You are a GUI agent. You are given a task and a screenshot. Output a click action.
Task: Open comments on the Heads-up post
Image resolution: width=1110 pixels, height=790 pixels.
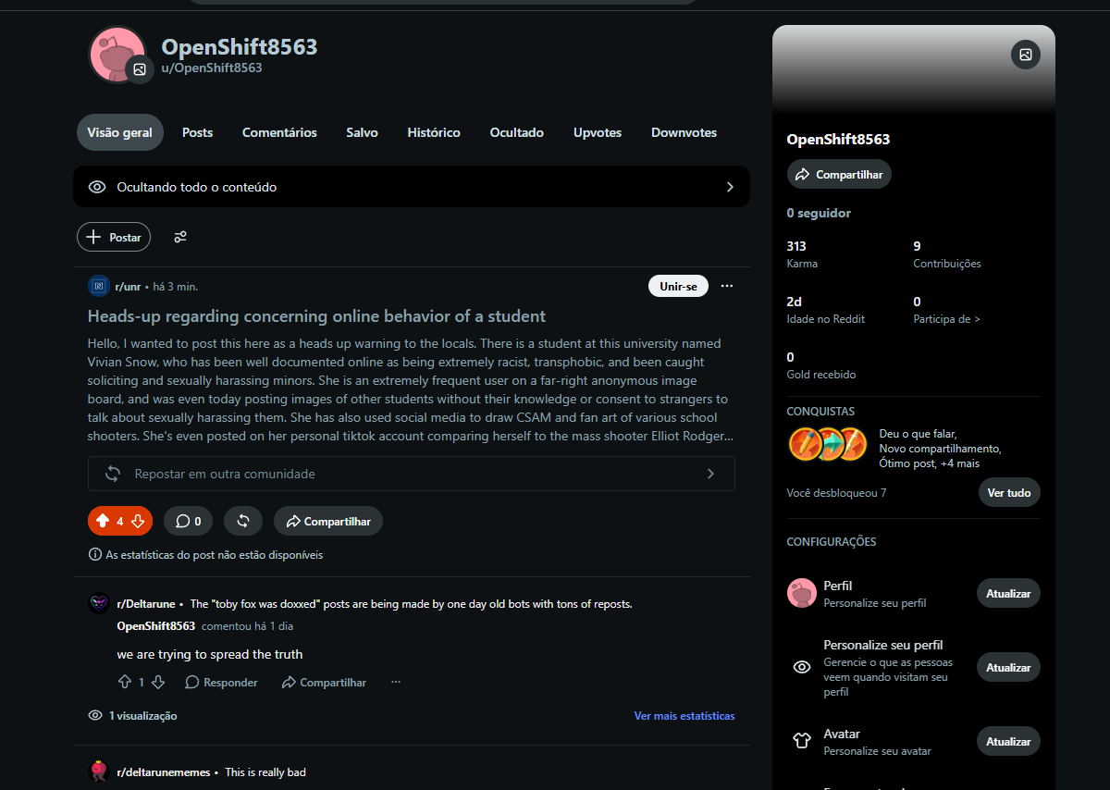coord(188,521)
